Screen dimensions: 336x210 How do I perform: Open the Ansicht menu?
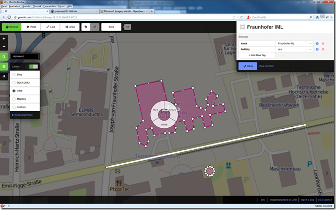(27, 6)
